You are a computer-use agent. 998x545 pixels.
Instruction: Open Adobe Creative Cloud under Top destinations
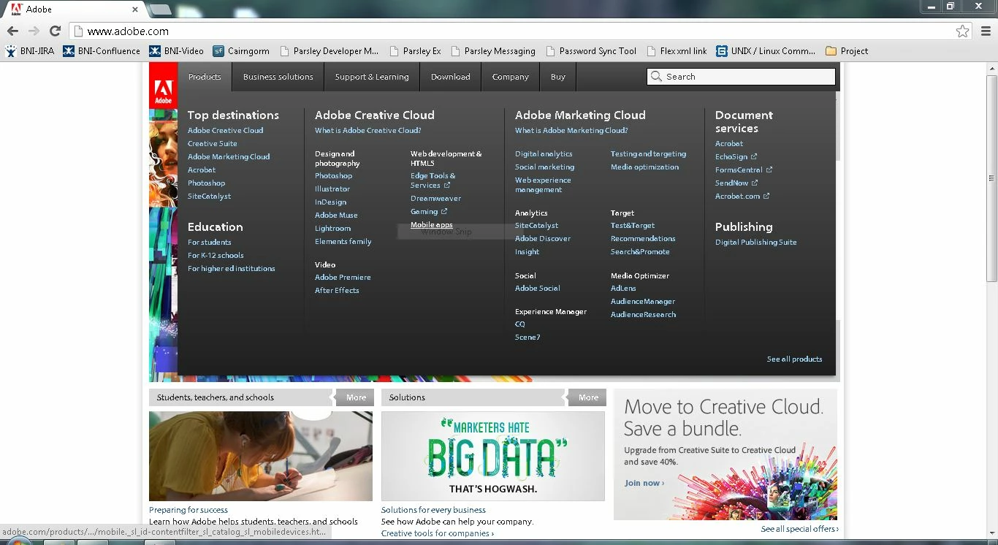[225, 131]
